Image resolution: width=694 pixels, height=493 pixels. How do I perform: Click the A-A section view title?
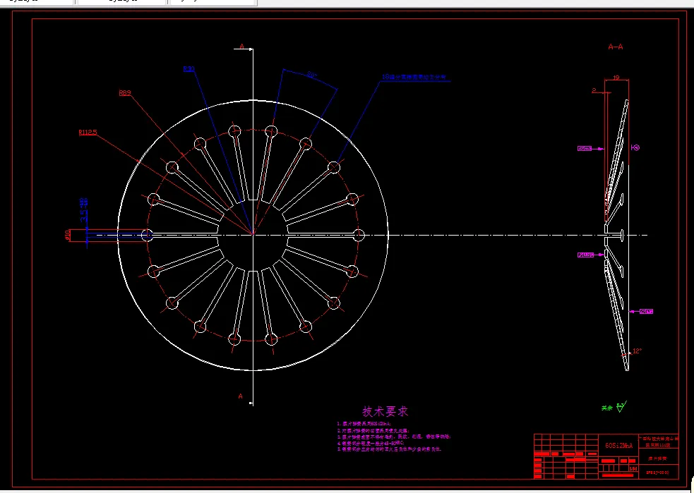pyautogui.click(x=616, y=47)
